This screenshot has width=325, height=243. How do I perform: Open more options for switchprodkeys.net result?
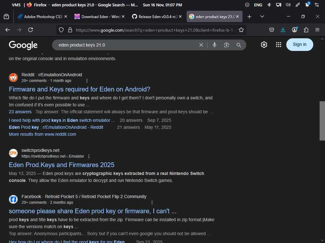click(89, 156)
